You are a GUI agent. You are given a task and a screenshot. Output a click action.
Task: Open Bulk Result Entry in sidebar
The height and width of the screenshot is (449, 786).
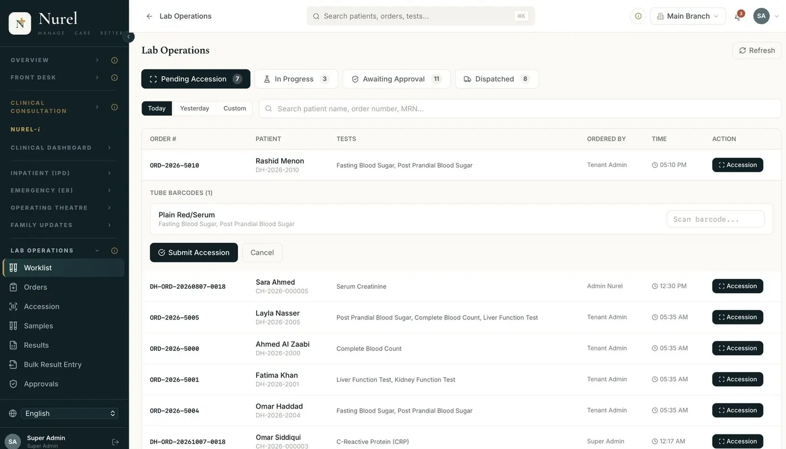pos(63,364)
